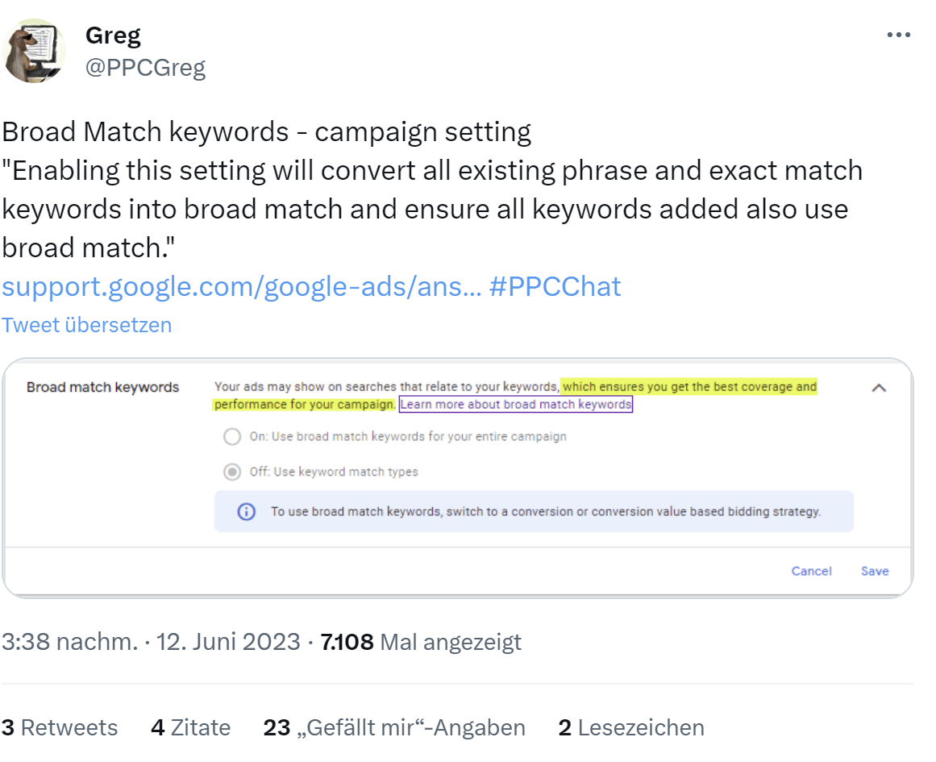
Task: Open 'Learn more about broad match keywords'
Action: point(515,404)
